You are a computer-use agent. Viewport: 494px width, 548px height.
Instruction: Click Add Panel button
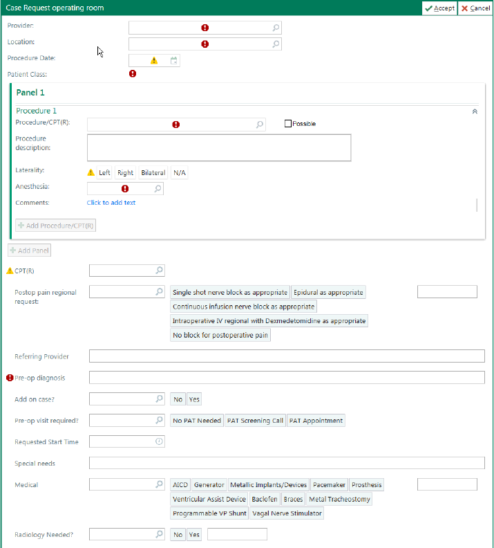[x=29, y=250]
